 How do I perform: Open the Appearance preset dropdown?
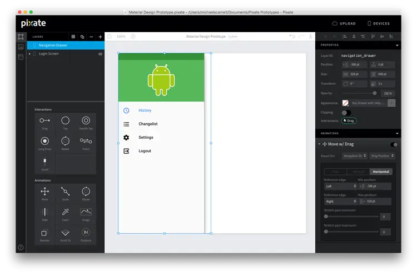click(391, 103)
